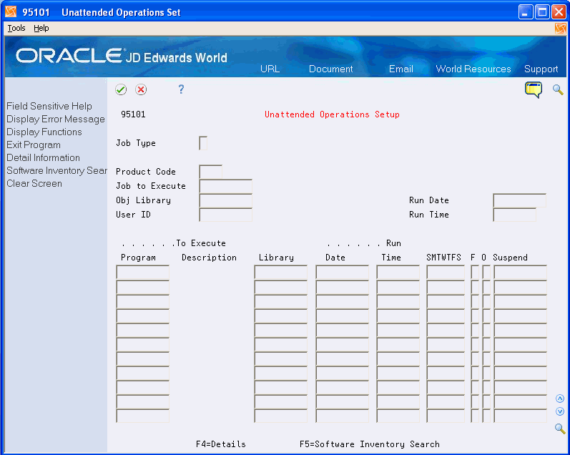570x455 pixels.
Task: Choose Software Inventory Search in sidebar
Action: coord(56,170)
